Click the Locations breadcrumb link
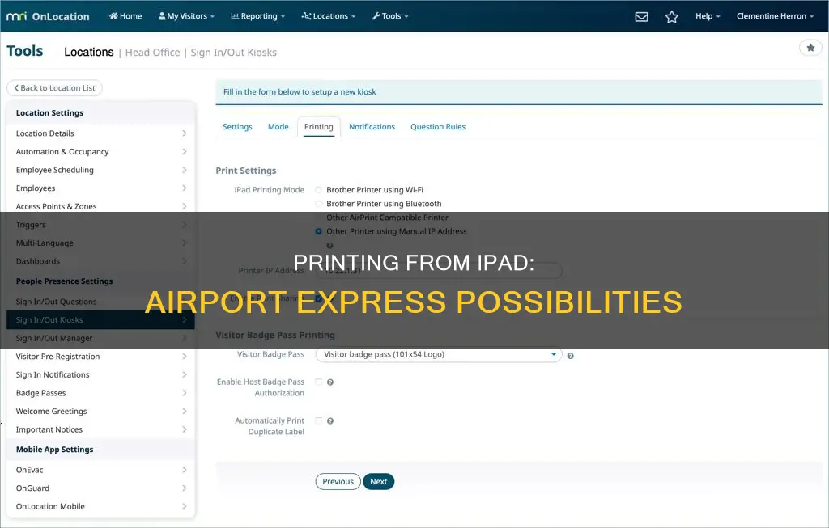This screenshot has width=829, height=528. (x=89, y=53)
